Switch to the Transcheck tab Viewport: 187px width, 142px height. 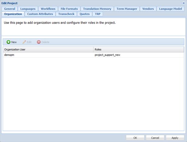coord(66,14)
